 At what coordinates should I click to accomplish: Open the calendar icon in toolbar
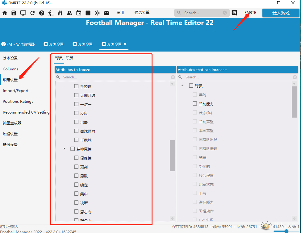click(79, 13)
